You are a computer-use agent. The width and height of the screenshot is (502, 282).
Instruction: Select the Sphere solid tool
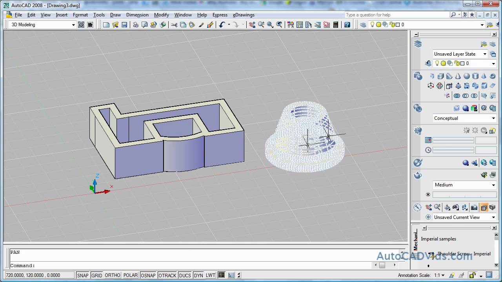tap(467, 76)
